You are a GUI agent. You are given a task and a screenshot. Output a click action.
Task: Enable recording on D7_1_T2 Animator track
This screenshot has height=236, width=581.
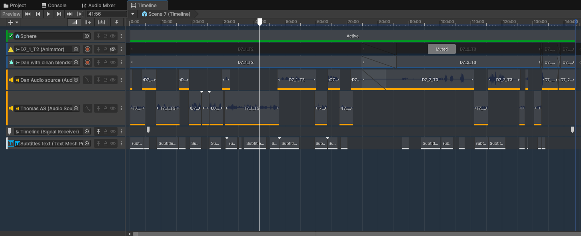[88, 49]
